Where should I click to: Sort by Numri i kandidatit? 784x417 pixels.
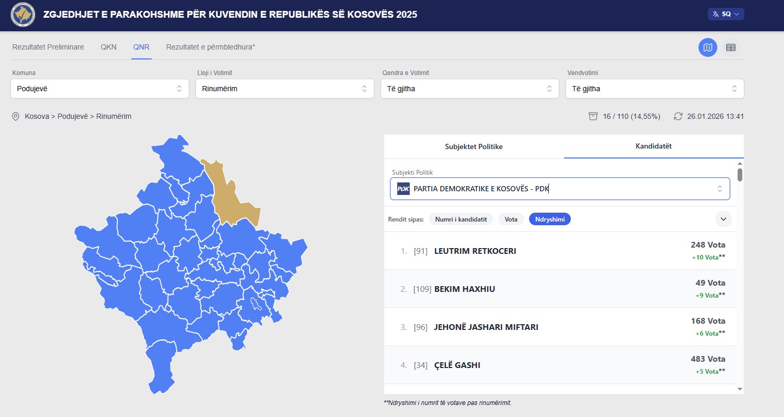pos(461,219)
